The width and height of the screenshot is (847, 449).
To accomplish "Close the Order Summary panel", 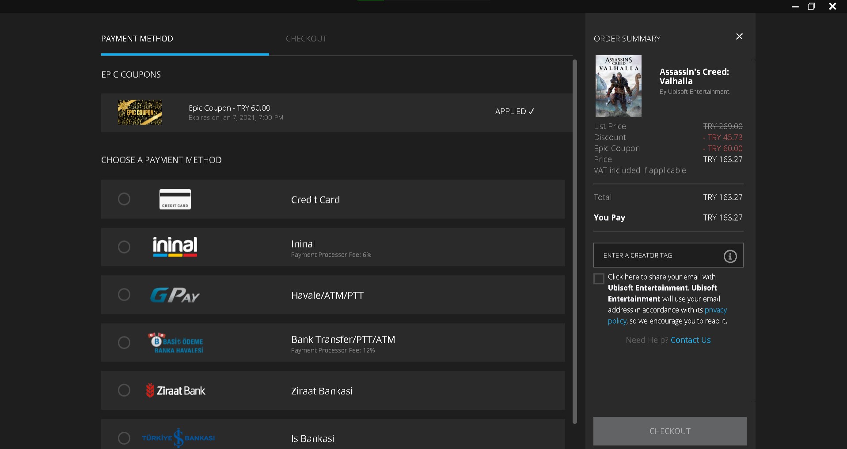I will (739, 37).
